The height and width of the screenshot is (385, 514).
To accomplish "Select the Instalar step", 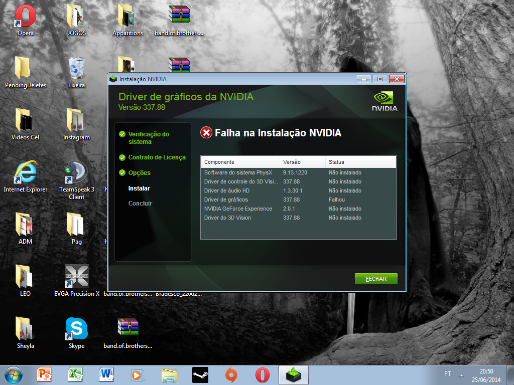I will [x=139, y=188].
